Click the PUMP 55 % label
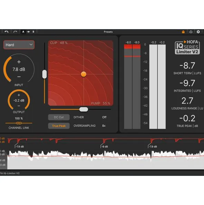Screen dimensions: 204x205 pos(101,103)
